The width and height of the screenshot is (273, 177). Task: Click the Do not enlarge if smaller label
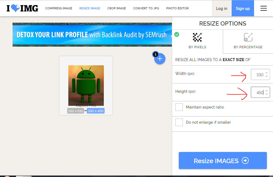208,122
